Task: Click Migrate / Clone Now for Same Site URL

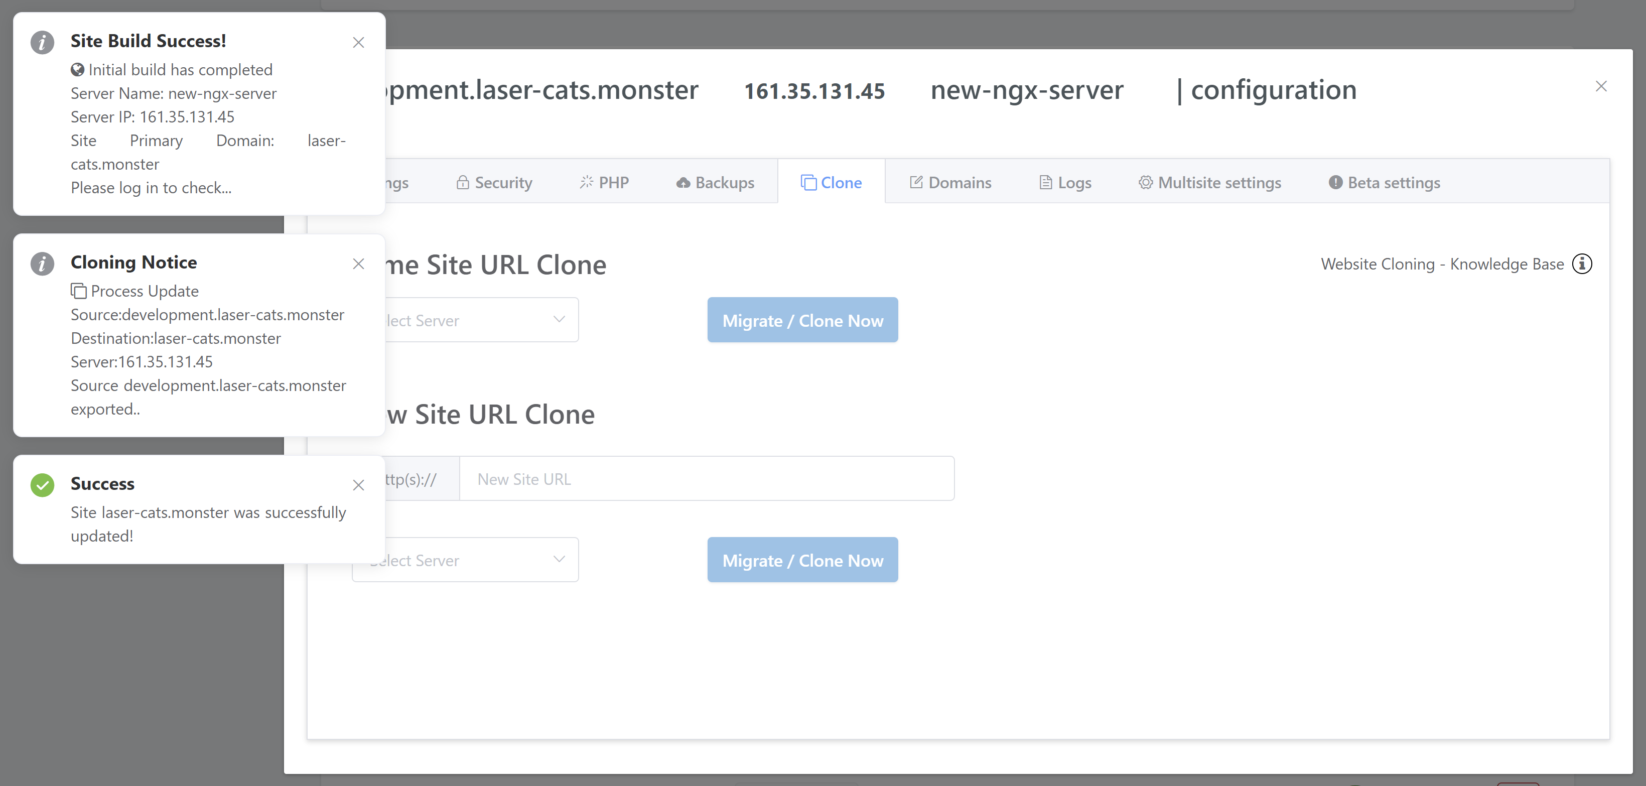Action: point(802,320)
